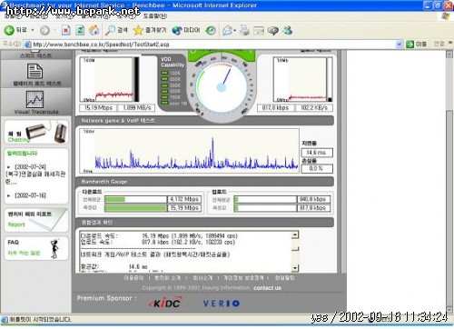The height and width of the screenshot is (329, 454).
Task: Open the FAQ banner link
Action: click(x=36, y=248)
